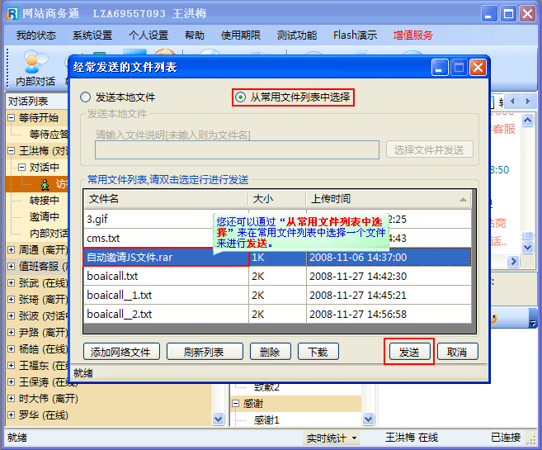
Task: Open the 系统设置 menu
Action: point(92,36)
